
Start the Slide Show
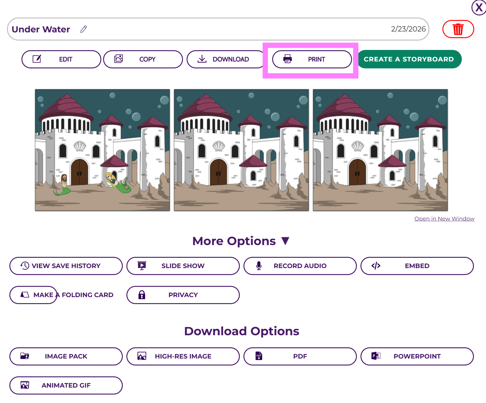point(183,266)
